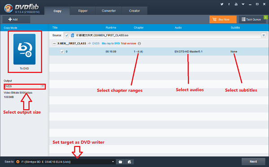The width and height of the screenshot is (269, 167).
Task: Click the DVD5 label in task row
Action: coord(96,43)
